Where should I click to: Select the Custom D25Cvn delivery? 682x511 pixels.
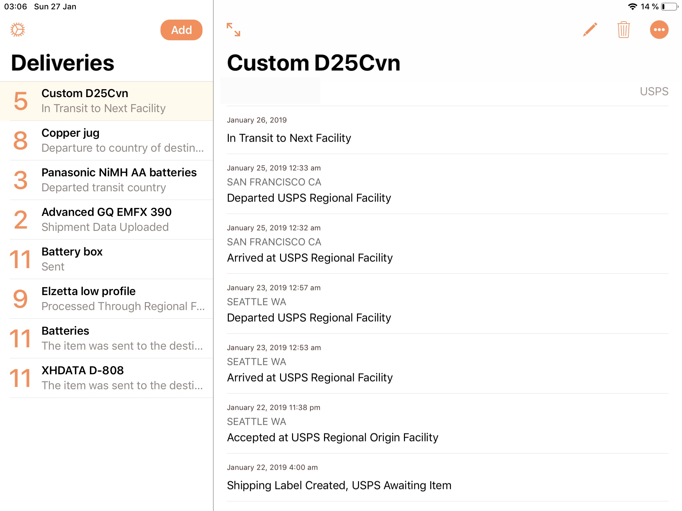(x=107, y=101)
